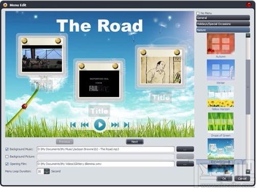Screen dimensions: 257x188
Task: Select the Autumn menu template
Action: (x=221, y=44)
